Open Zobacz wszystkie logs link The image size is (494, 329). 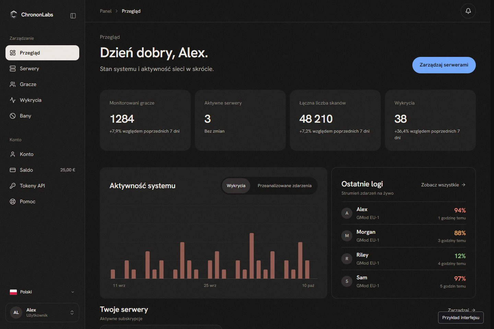tap(443, 185)
